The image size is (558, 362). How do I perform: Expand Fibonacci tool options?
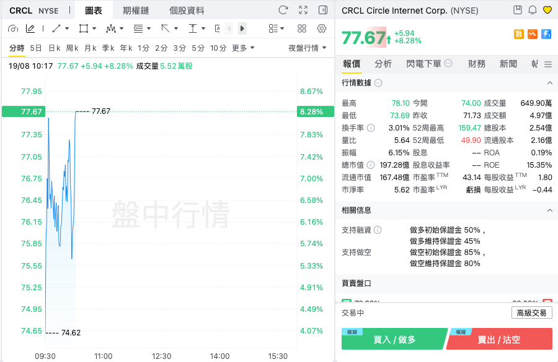pyautogui.click(x=149, y=28)
